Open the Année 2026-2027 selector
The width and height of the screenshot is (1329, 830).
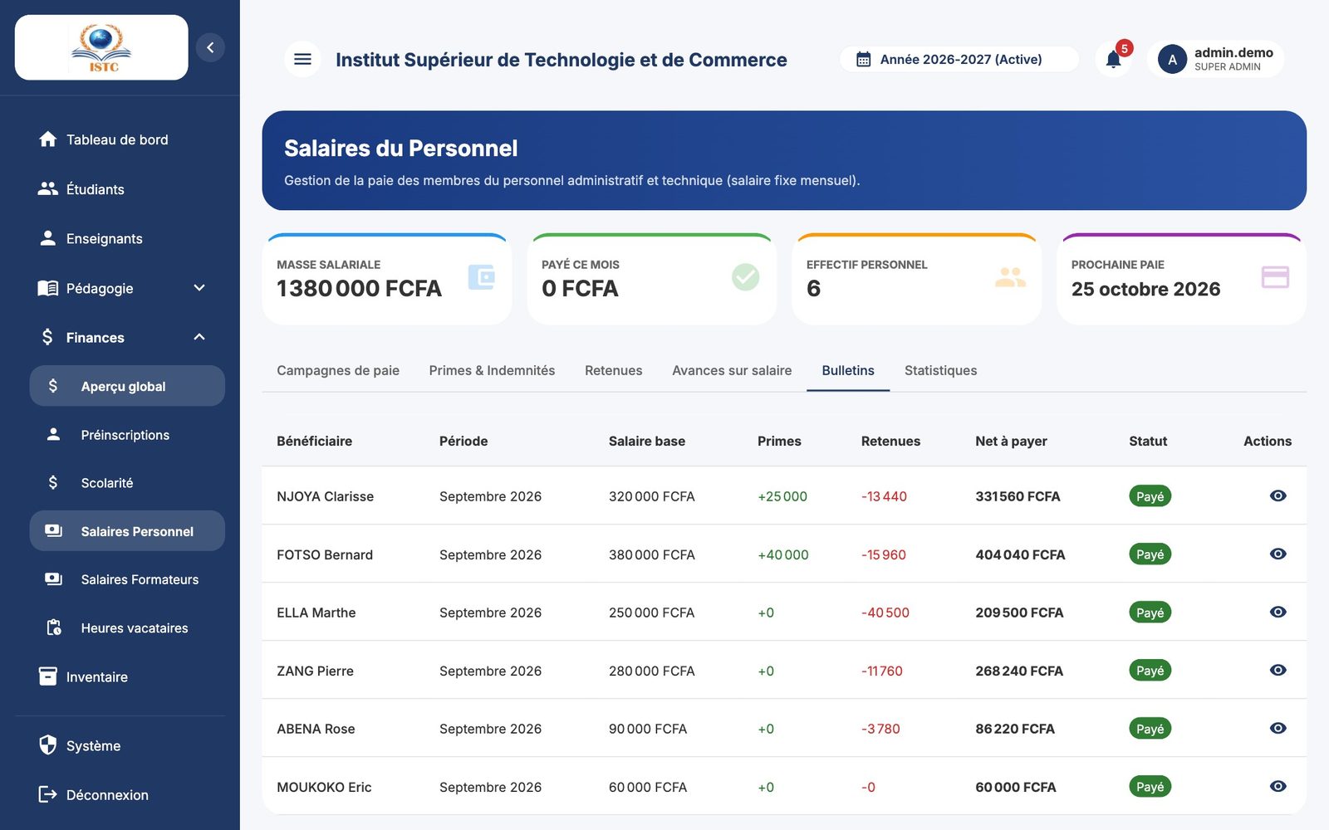pyautogui.click(x=959, y=59)
